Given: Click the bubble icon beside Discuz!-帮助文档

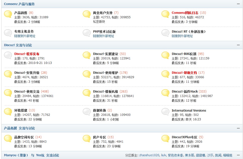Looking at the screenshot, I should click(x=165, y=74).
